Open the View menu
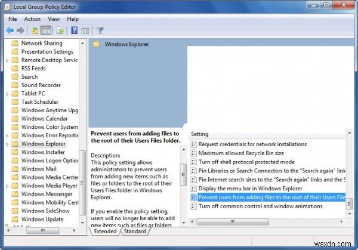 54,19
